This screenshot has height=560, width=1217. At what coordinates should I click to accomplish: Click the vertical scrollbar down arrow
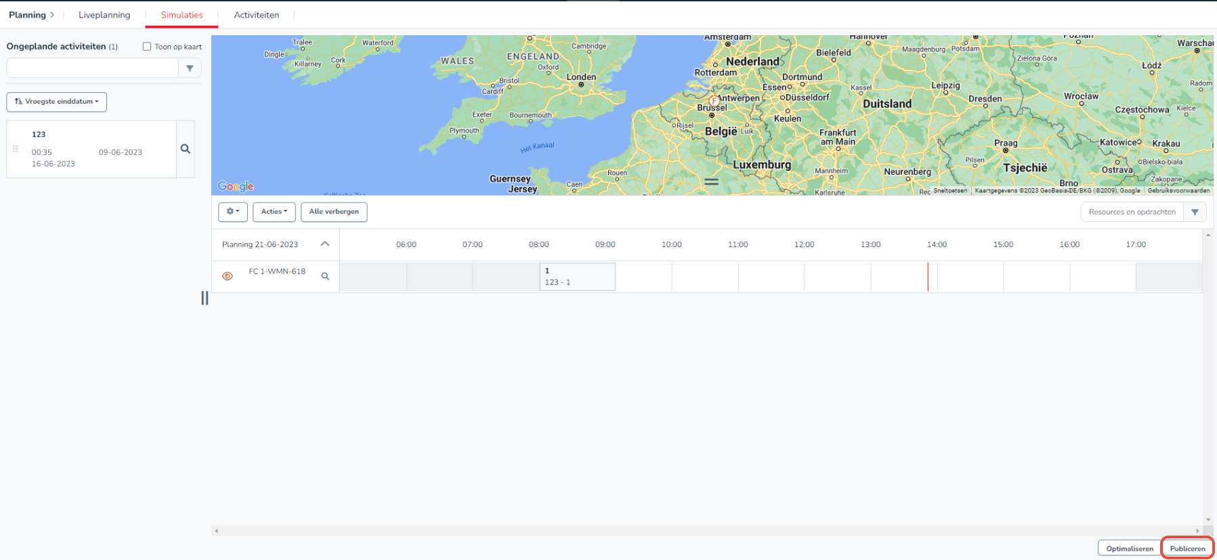click(1208, 520)
